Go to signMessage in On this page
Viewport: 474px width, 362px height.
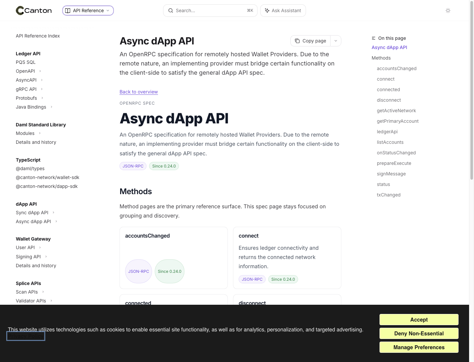[x=391, y=174]
